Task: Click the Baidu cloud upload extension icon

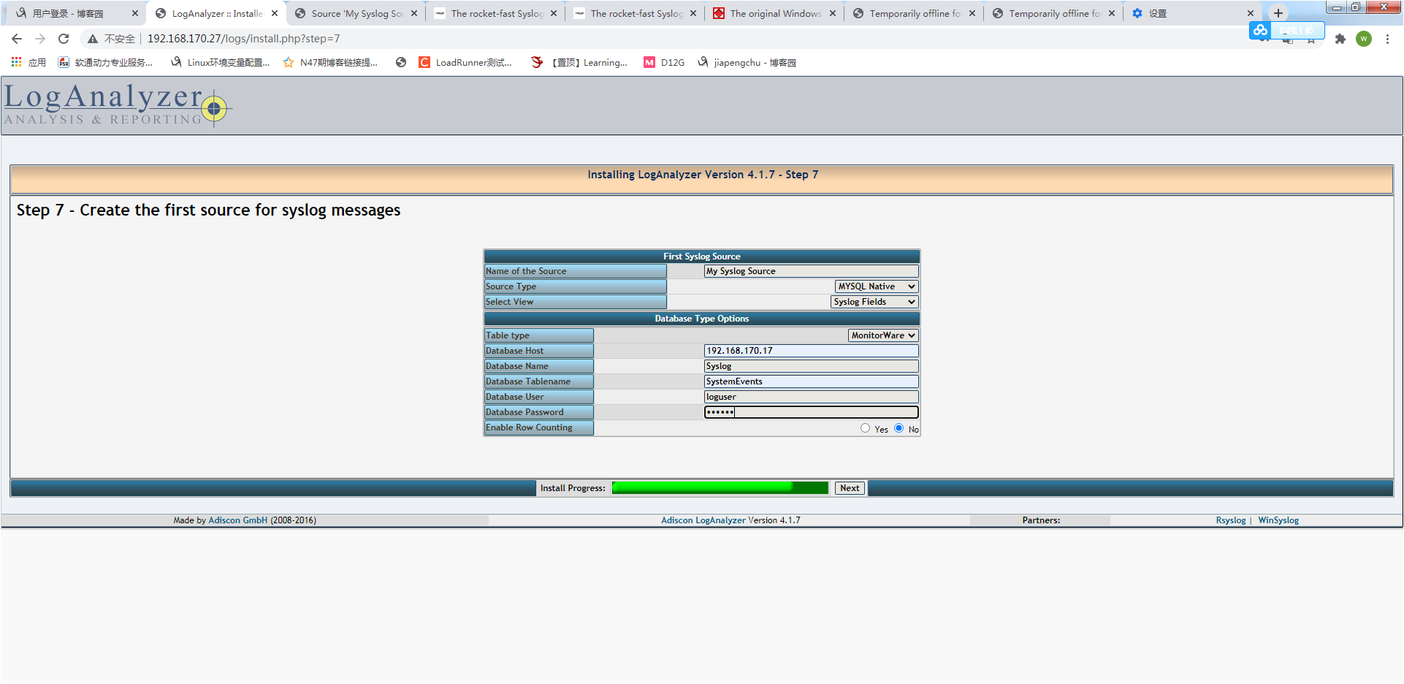Action: coord(1260,30)
